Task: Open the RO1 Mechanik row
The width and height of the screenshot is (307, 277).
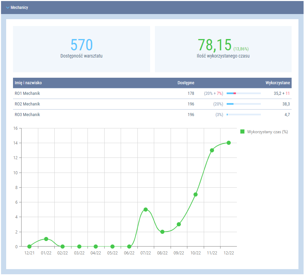Action: pyautogui.click(x=27, y=93)
